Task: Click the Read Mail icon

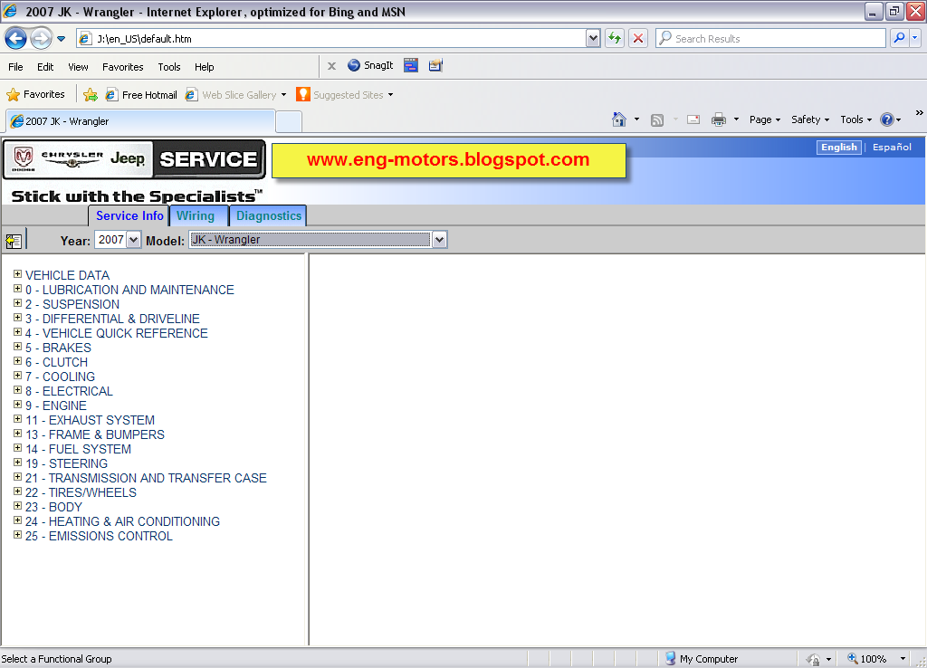Action: (x=693, y=120)
